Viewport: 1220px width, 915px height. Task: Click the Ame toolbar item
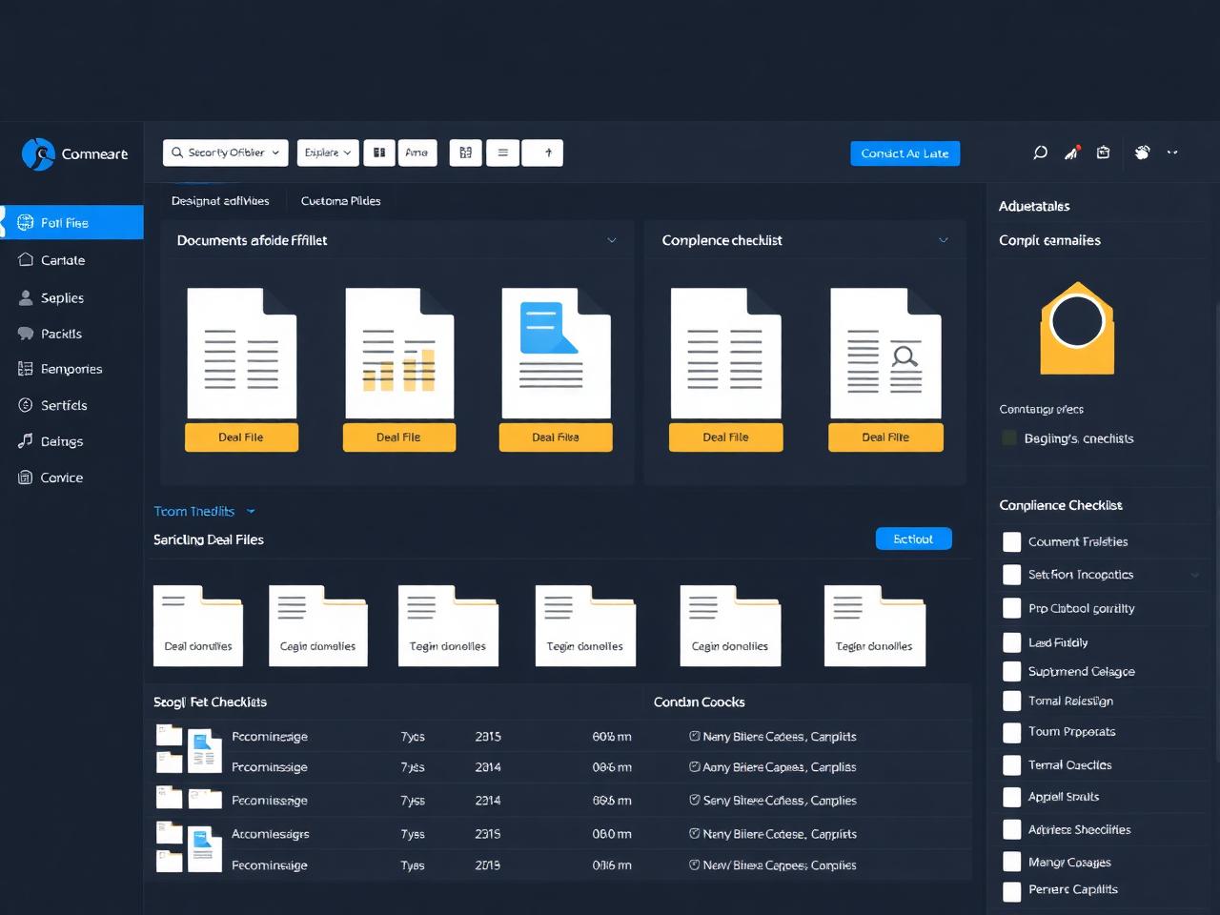pyautogui.click(x=417, y=152)
